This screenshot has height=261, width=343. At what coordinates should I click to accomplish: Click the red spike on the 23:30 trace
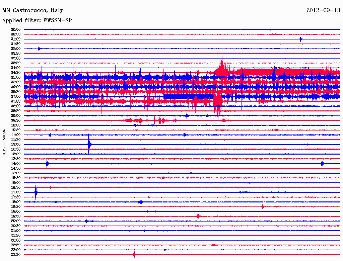pos(134,255)
